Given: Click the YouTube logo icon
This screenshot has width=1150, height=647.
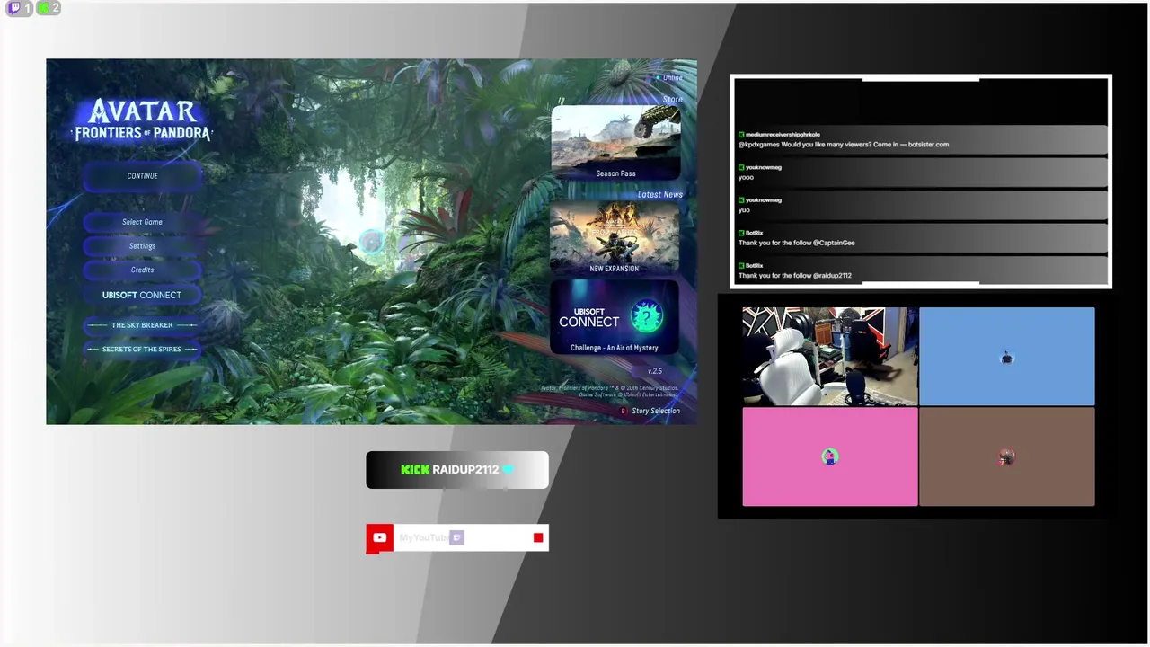Looking at the screenshot, I should pos(379,538).
